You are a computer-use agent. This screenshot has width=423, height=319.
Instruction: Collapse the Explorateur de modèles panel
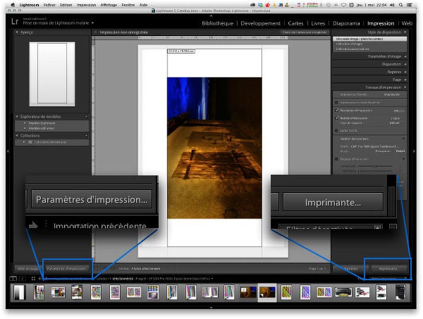click(17, 116)
